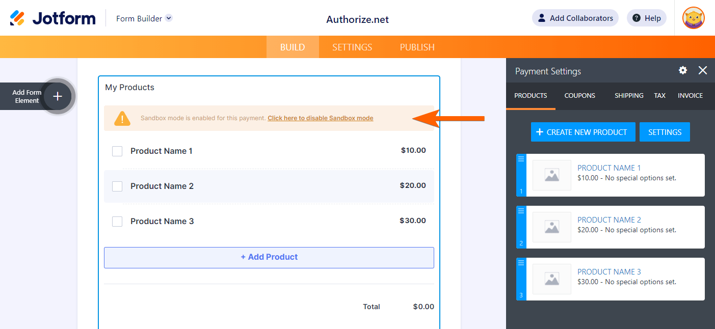Click the CREATE NEW PRODUCT button
The width and height of the screenshot is (715, 329).
click(583, 131)
